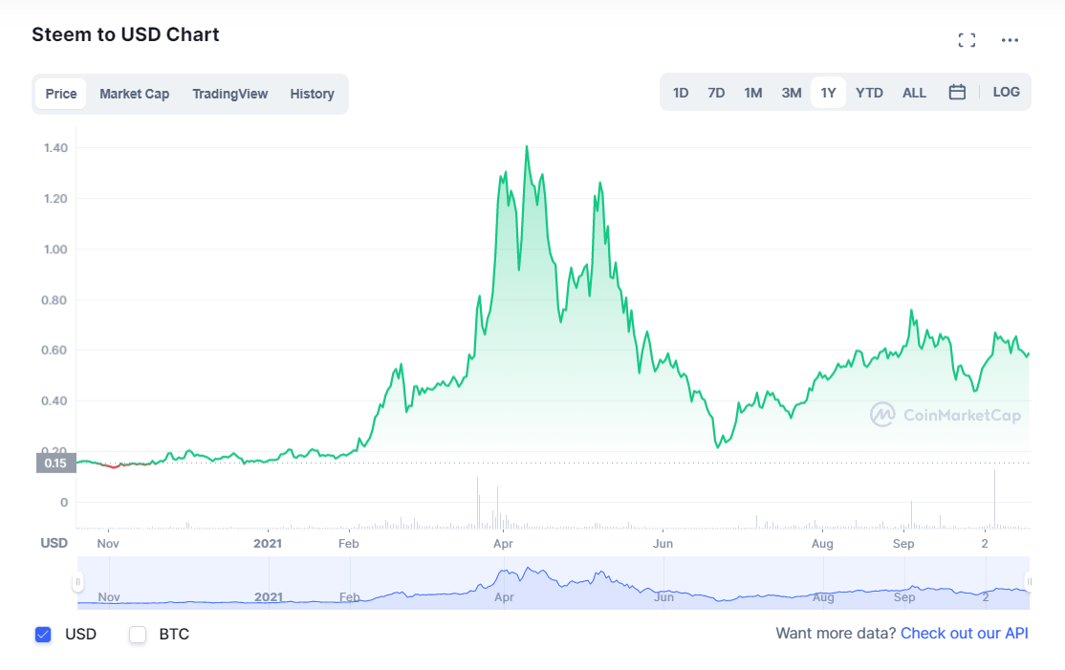
Task: Click the price peak near 1.40
Action: click(527, 146)
